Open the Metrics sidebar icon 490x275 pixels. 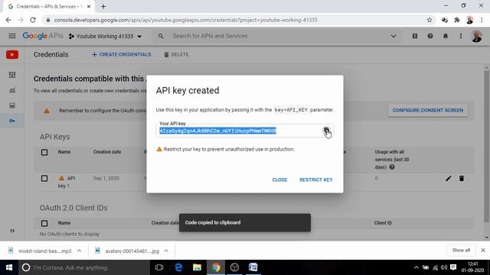coord(12,90)
